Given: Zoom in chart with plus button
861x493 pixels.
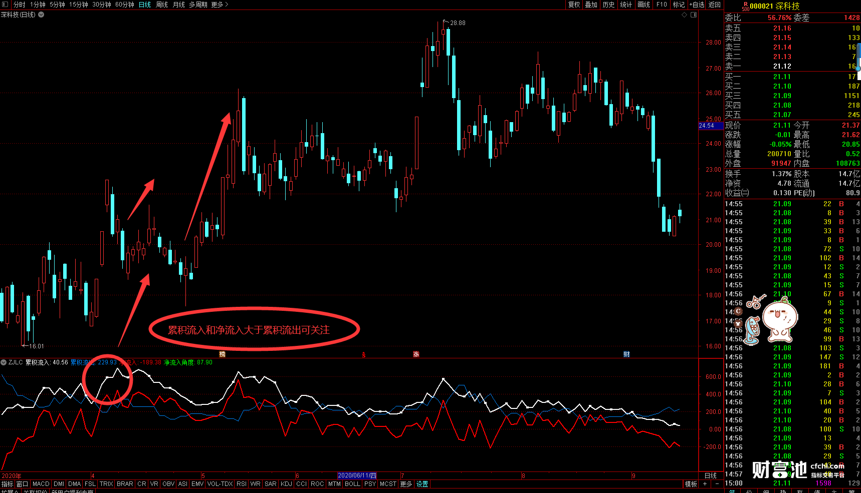Looking at the screenshot, I should coord(705,484).
